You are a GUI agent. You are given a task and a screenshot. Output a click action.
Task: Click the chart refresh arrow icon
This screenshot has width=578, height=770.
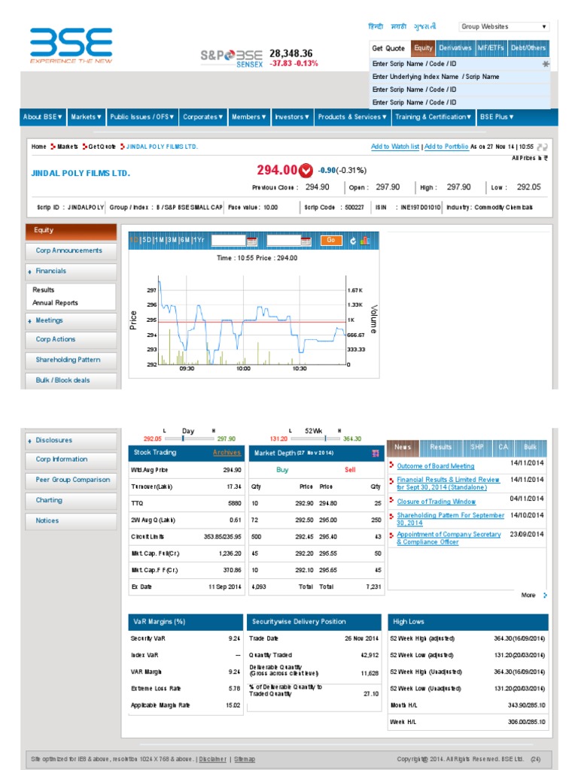coord(353,241)
